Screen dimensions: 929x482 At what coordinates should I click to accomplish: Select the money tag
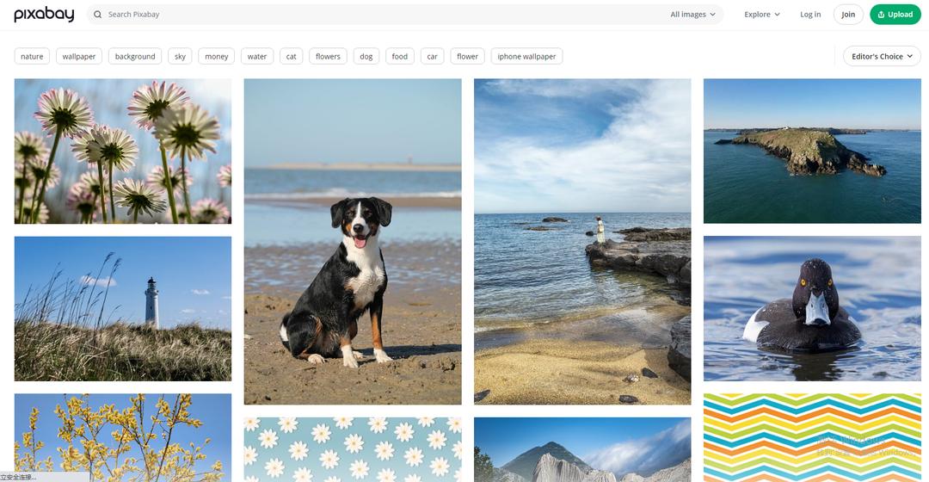pos(216,56)
